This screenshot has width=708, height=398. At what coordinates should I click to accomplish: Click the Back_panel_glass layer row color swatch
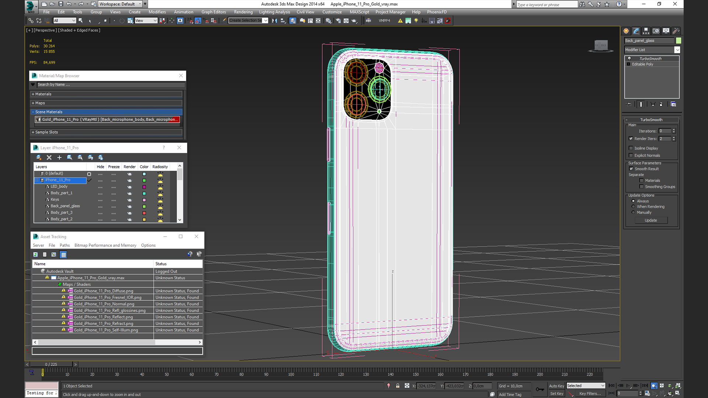pos(144,206)
